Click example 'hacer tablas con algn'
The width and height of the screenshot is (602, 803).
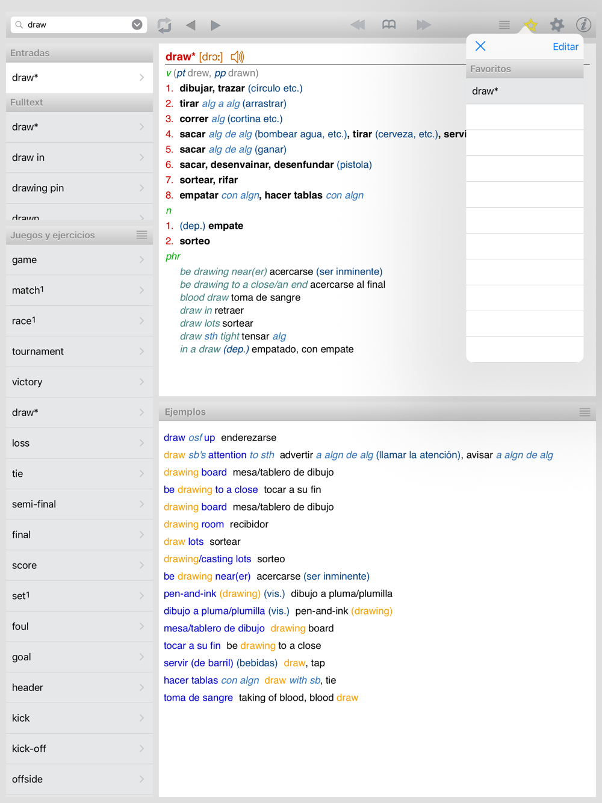211,680
